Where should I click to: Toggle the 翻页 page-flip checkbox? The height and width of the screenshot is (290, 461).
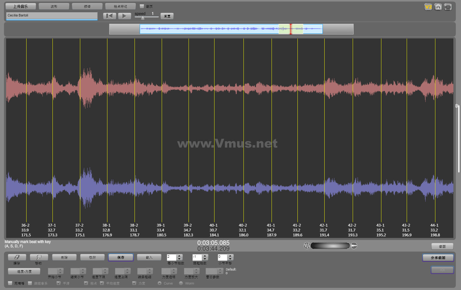point(142,6)
